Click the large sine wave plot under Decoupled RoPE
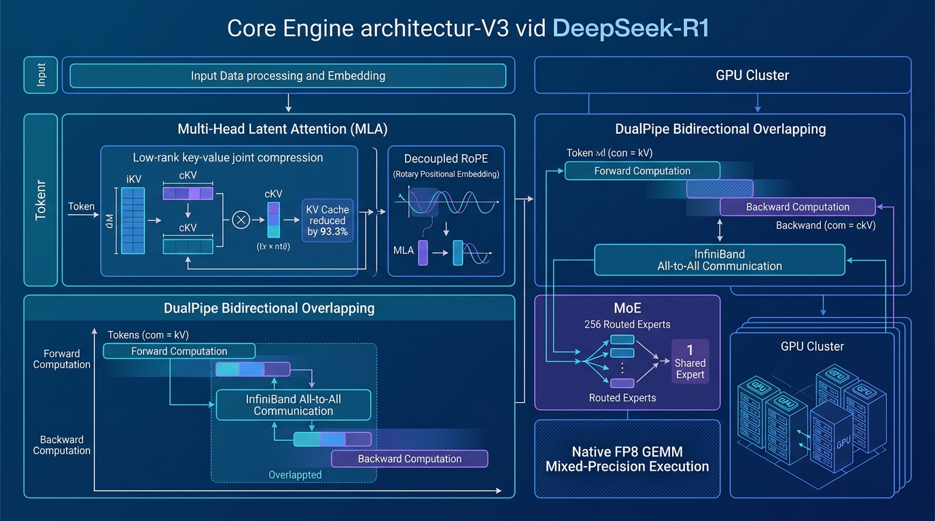 pyautogui.click(x=446, y=204)
